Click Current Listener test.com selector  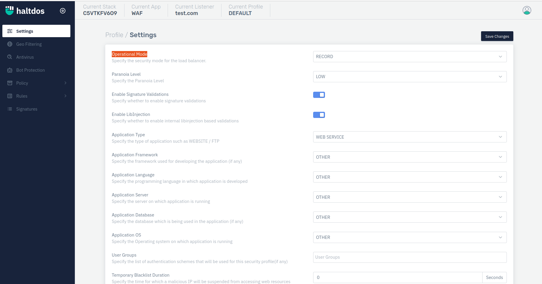click(195, 10)
